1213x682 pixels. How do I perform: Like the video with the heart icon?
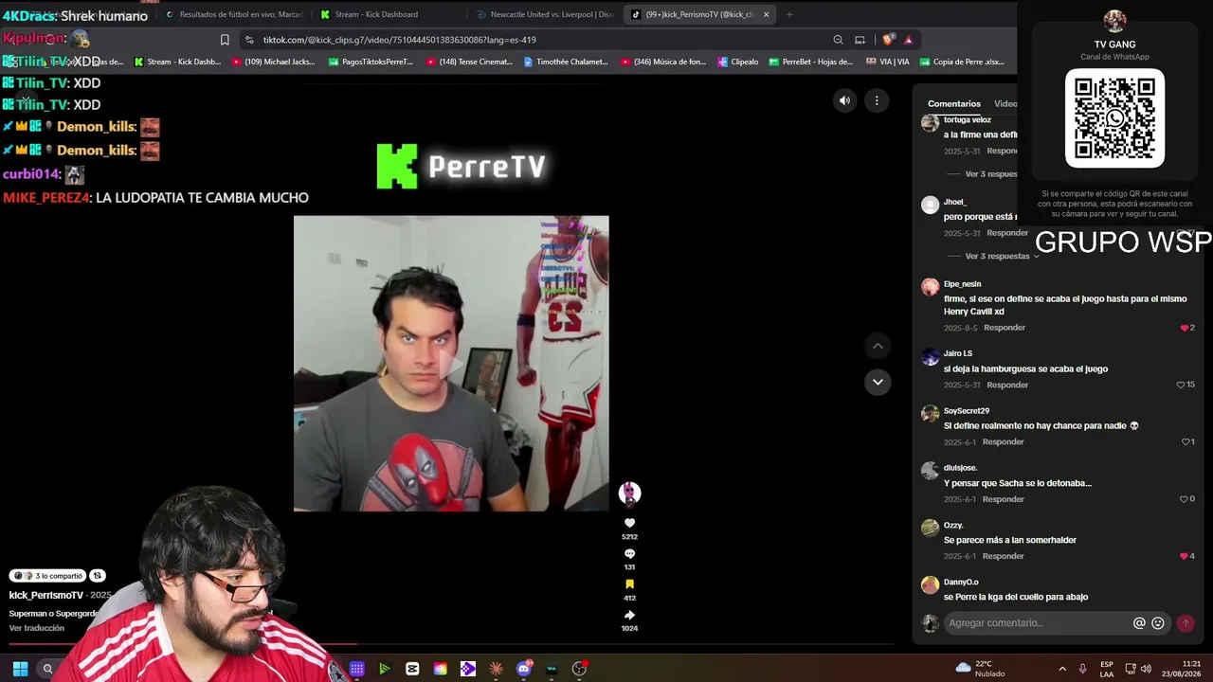click(629, 523)
